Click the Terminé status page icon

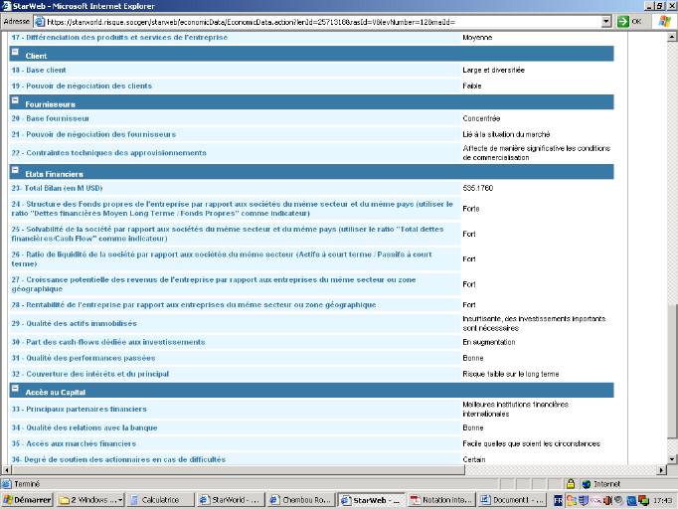click(x=7, y=484)
